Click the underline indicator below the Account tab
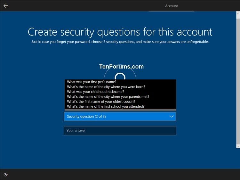 click(172, 11)
